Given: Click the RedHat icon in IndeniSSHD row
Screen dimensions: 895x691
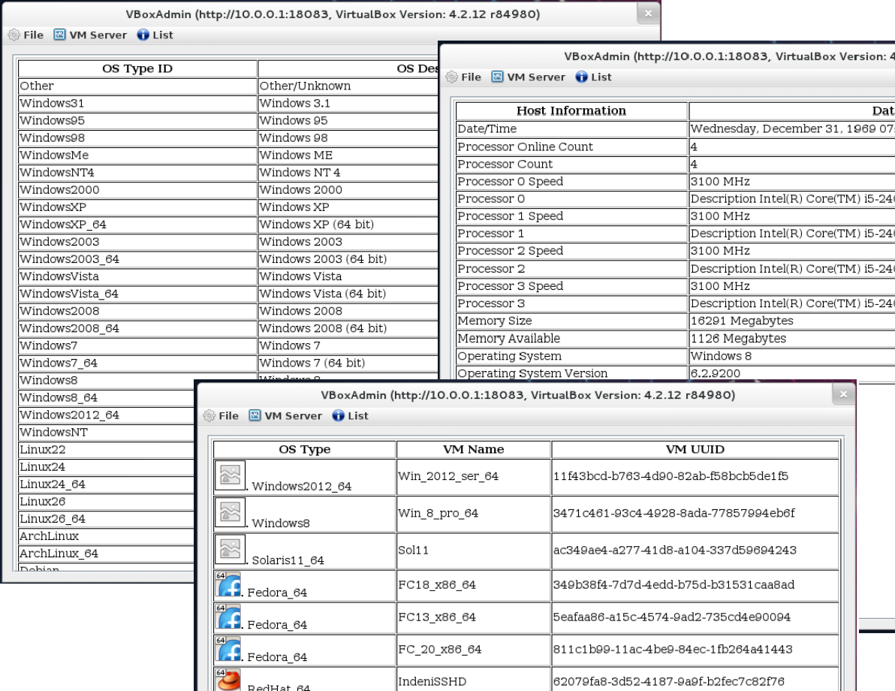Looking at the screenshot, I should (228, 680).
